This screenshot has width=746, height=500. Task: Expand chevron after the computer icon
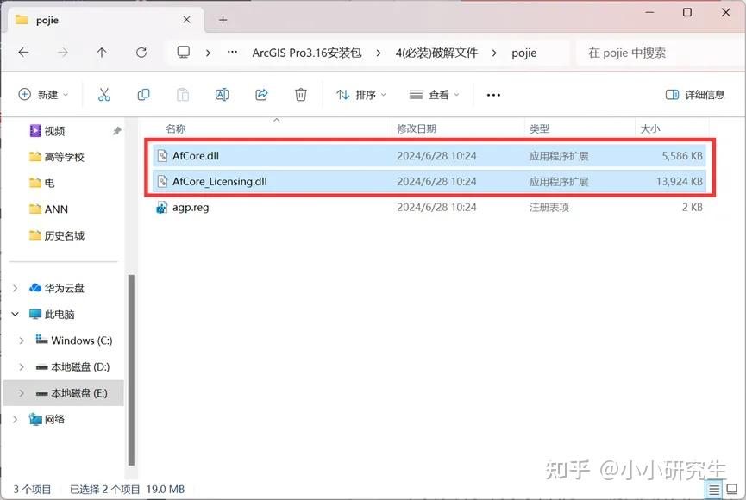pos(208,53)
